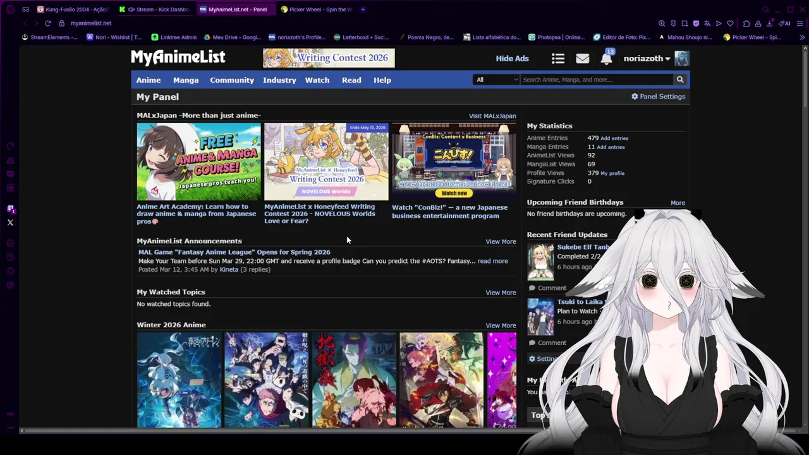Switch to Stream - Kick Dashboard tab
Screen dimensions: 809x455
point(154,9)
